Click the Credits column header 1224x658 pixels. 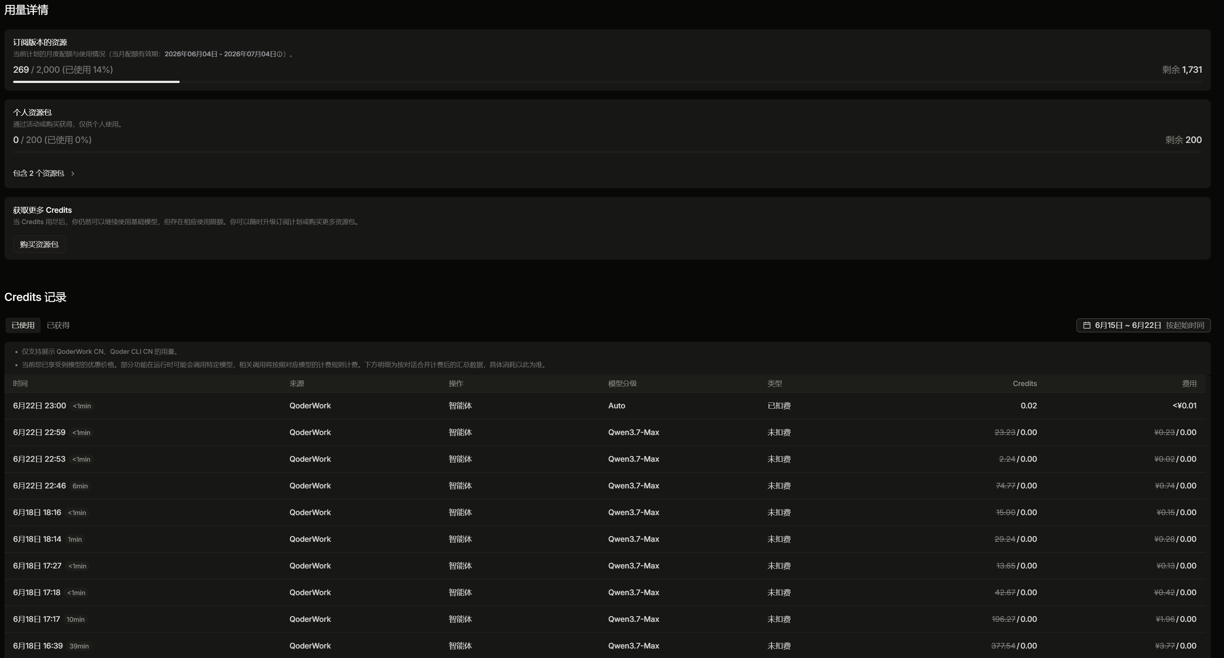click(1025, 383)
